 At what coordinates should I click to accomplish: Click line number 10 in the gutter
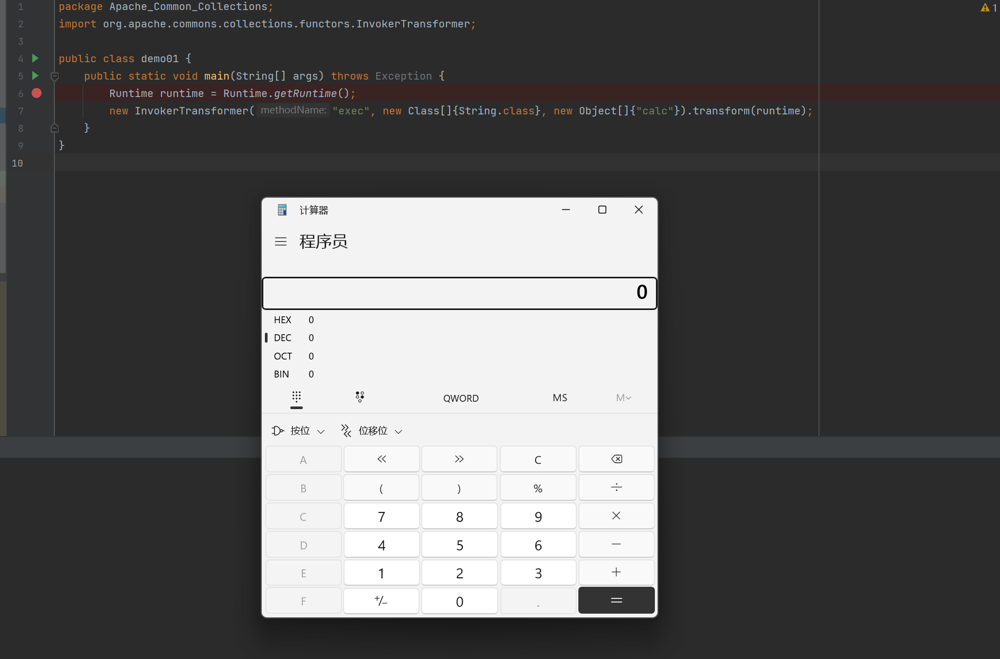(17, 163)
